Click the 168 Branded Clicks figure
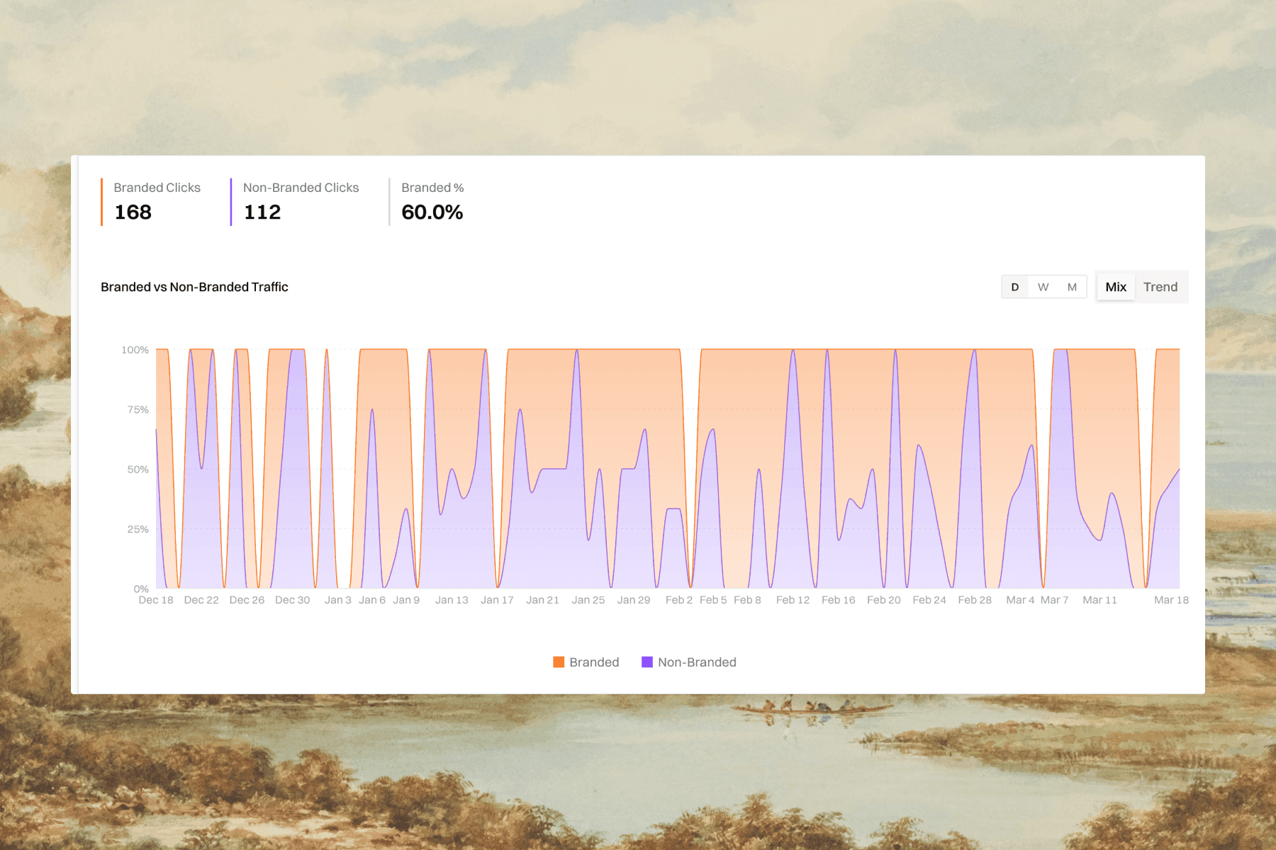 pyautogui.click(x=133, y=212)
